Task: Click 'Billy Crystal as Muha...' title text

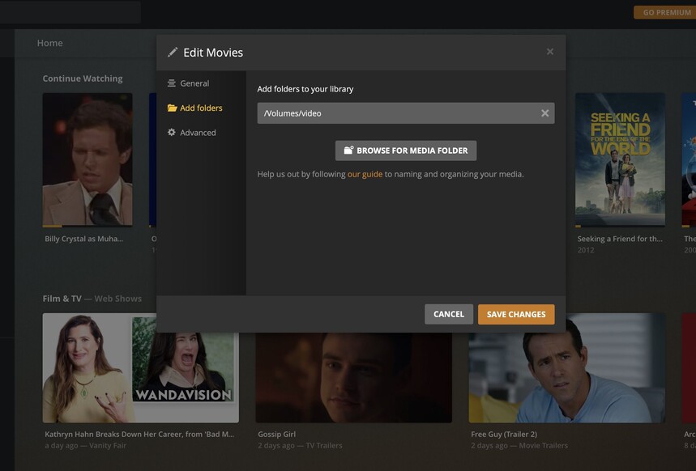Action: tap(84, 239)
